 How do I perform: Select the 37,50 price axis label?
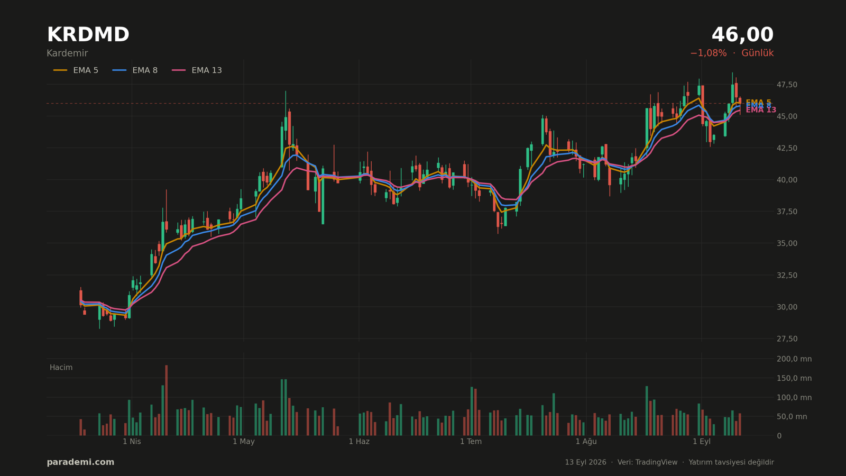click(787, 212)
